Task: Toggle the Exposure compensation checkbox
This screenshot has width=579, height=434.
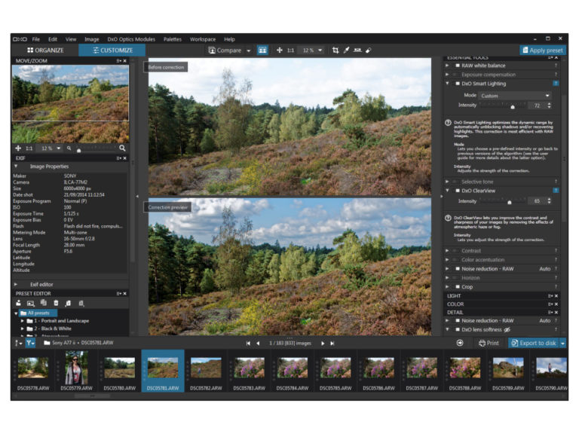Action: [455, 75]
